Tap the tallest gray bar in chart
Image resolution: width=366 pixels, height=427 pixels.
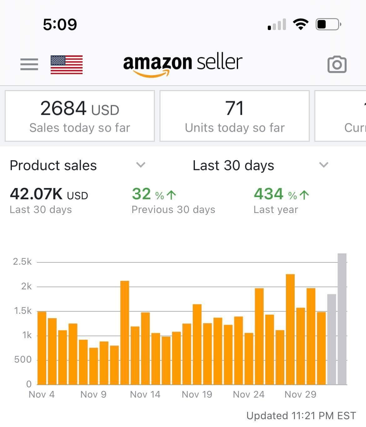pyautogui.click(x=342, y=319)
